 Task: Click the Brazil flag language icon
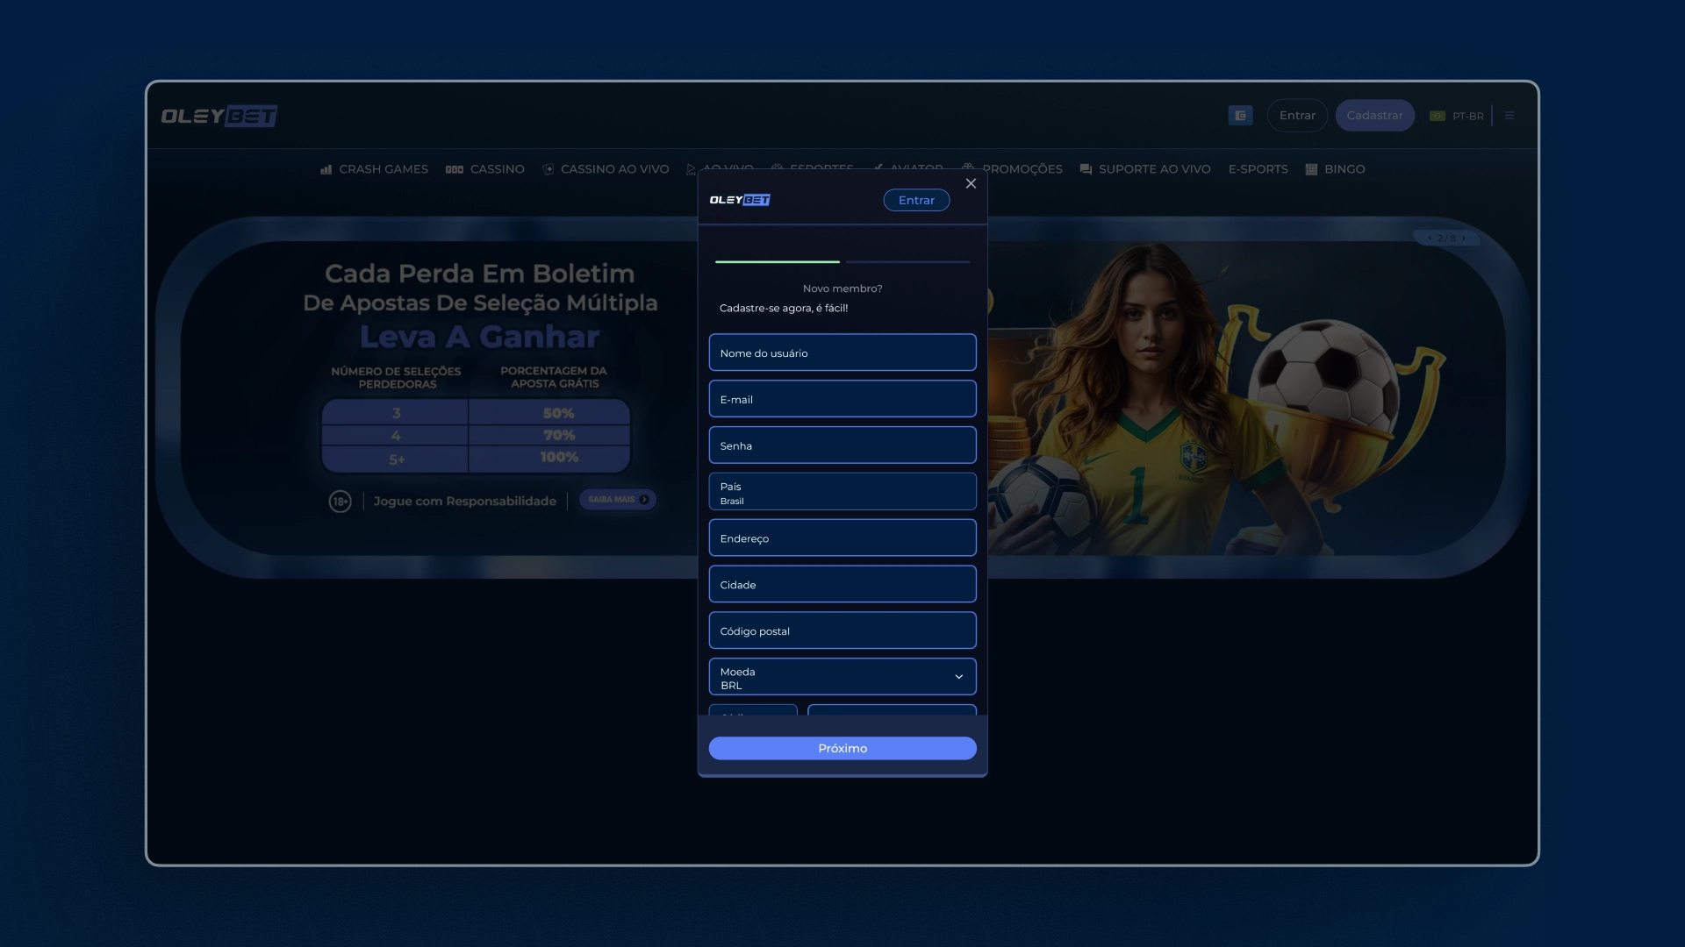click(1438, 116)
